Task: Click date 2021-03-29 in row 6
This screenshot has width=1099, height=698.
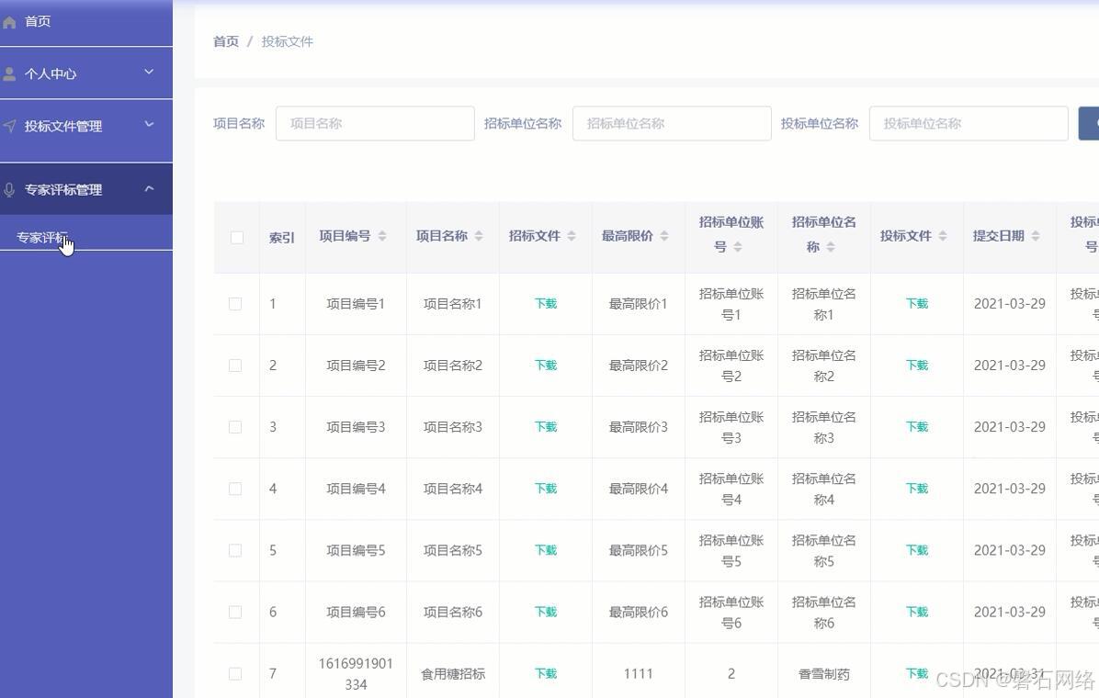Action: point(1009,612)
